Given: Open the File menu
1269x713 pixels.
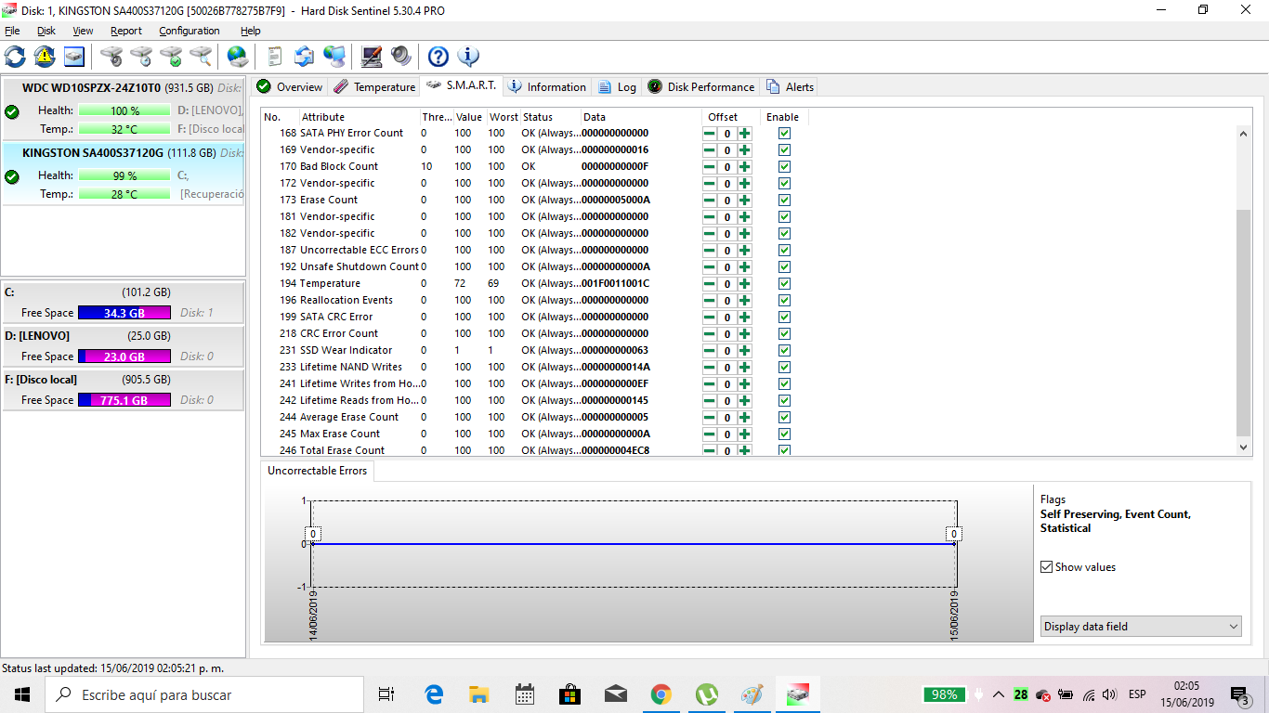Looking at the screenshot, I should tap(12, 31).
